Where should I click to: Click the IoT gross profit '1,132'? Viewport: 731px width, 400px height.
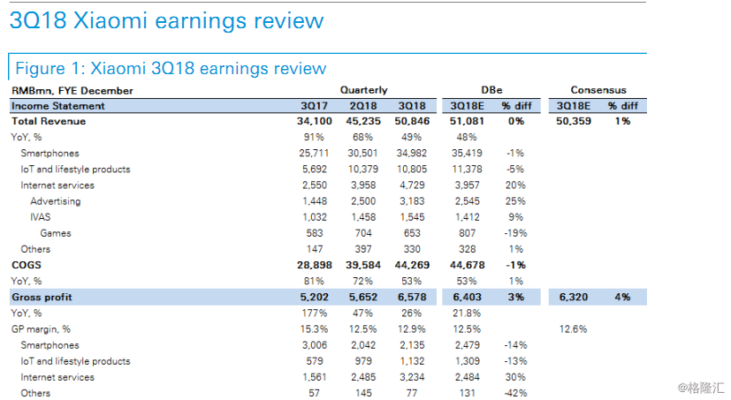click(412, 361)
